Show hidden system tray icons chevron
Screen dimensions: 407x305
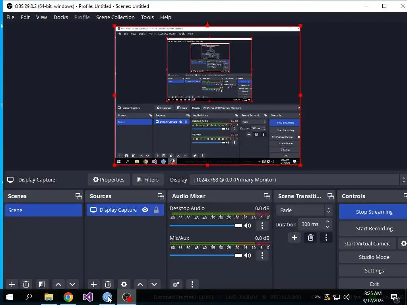pyautogui.click(x=317, y=297)
